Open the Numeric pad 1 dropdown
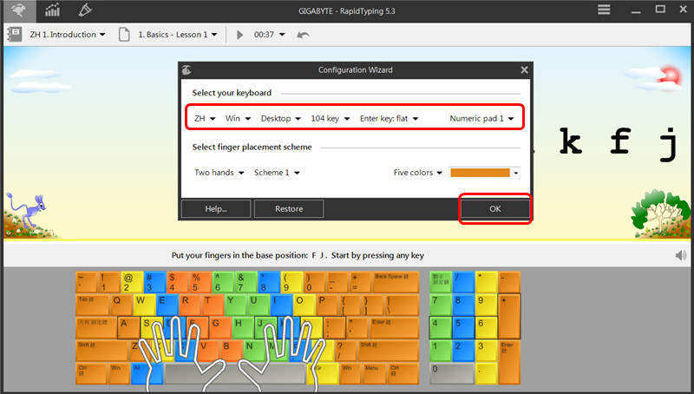Image resolution: width=694 pixels, height=394 pixels. click(481, 119)
